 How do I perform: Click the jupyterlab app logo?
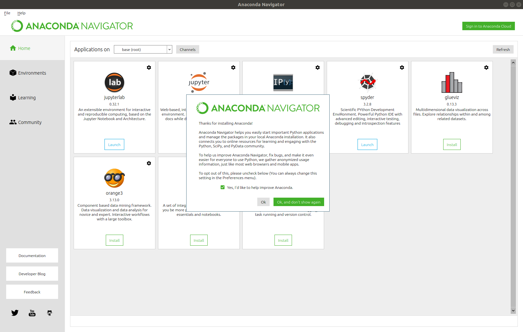tap(115, 82)
